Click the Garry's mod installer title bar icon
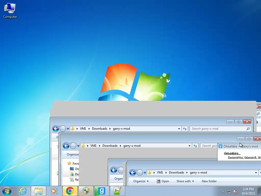 pos(220,146)
